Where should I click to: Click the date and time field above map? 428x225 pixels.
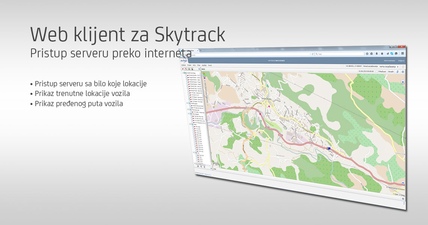click(366, 71)
